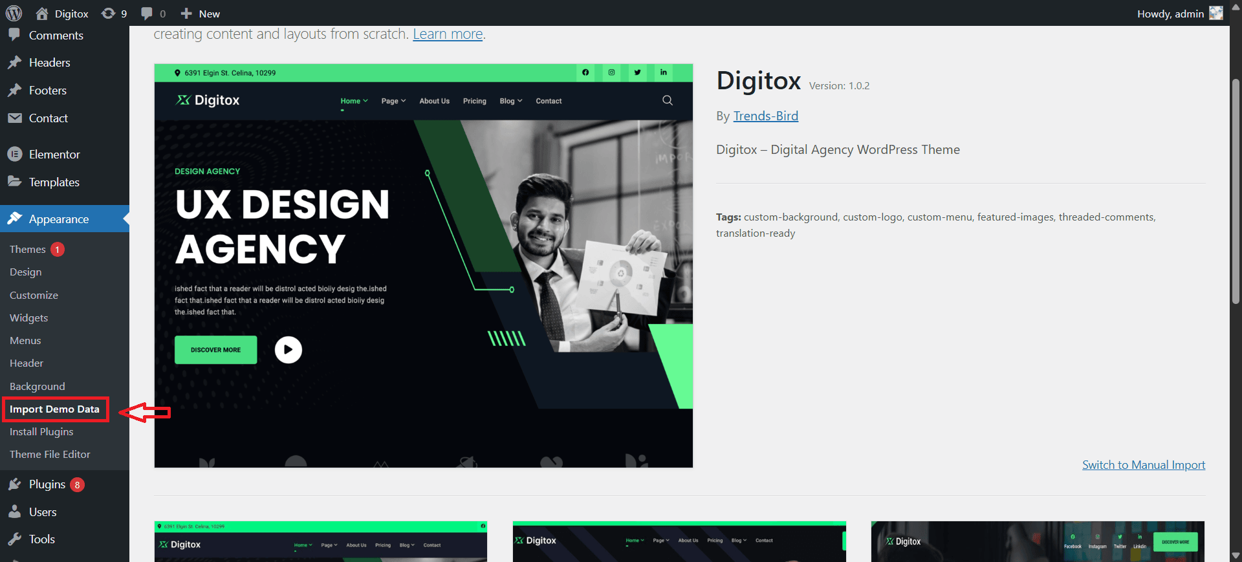1242x562 pixels.
Task: Click the Instagram icon in preview header
Action: 611,72
